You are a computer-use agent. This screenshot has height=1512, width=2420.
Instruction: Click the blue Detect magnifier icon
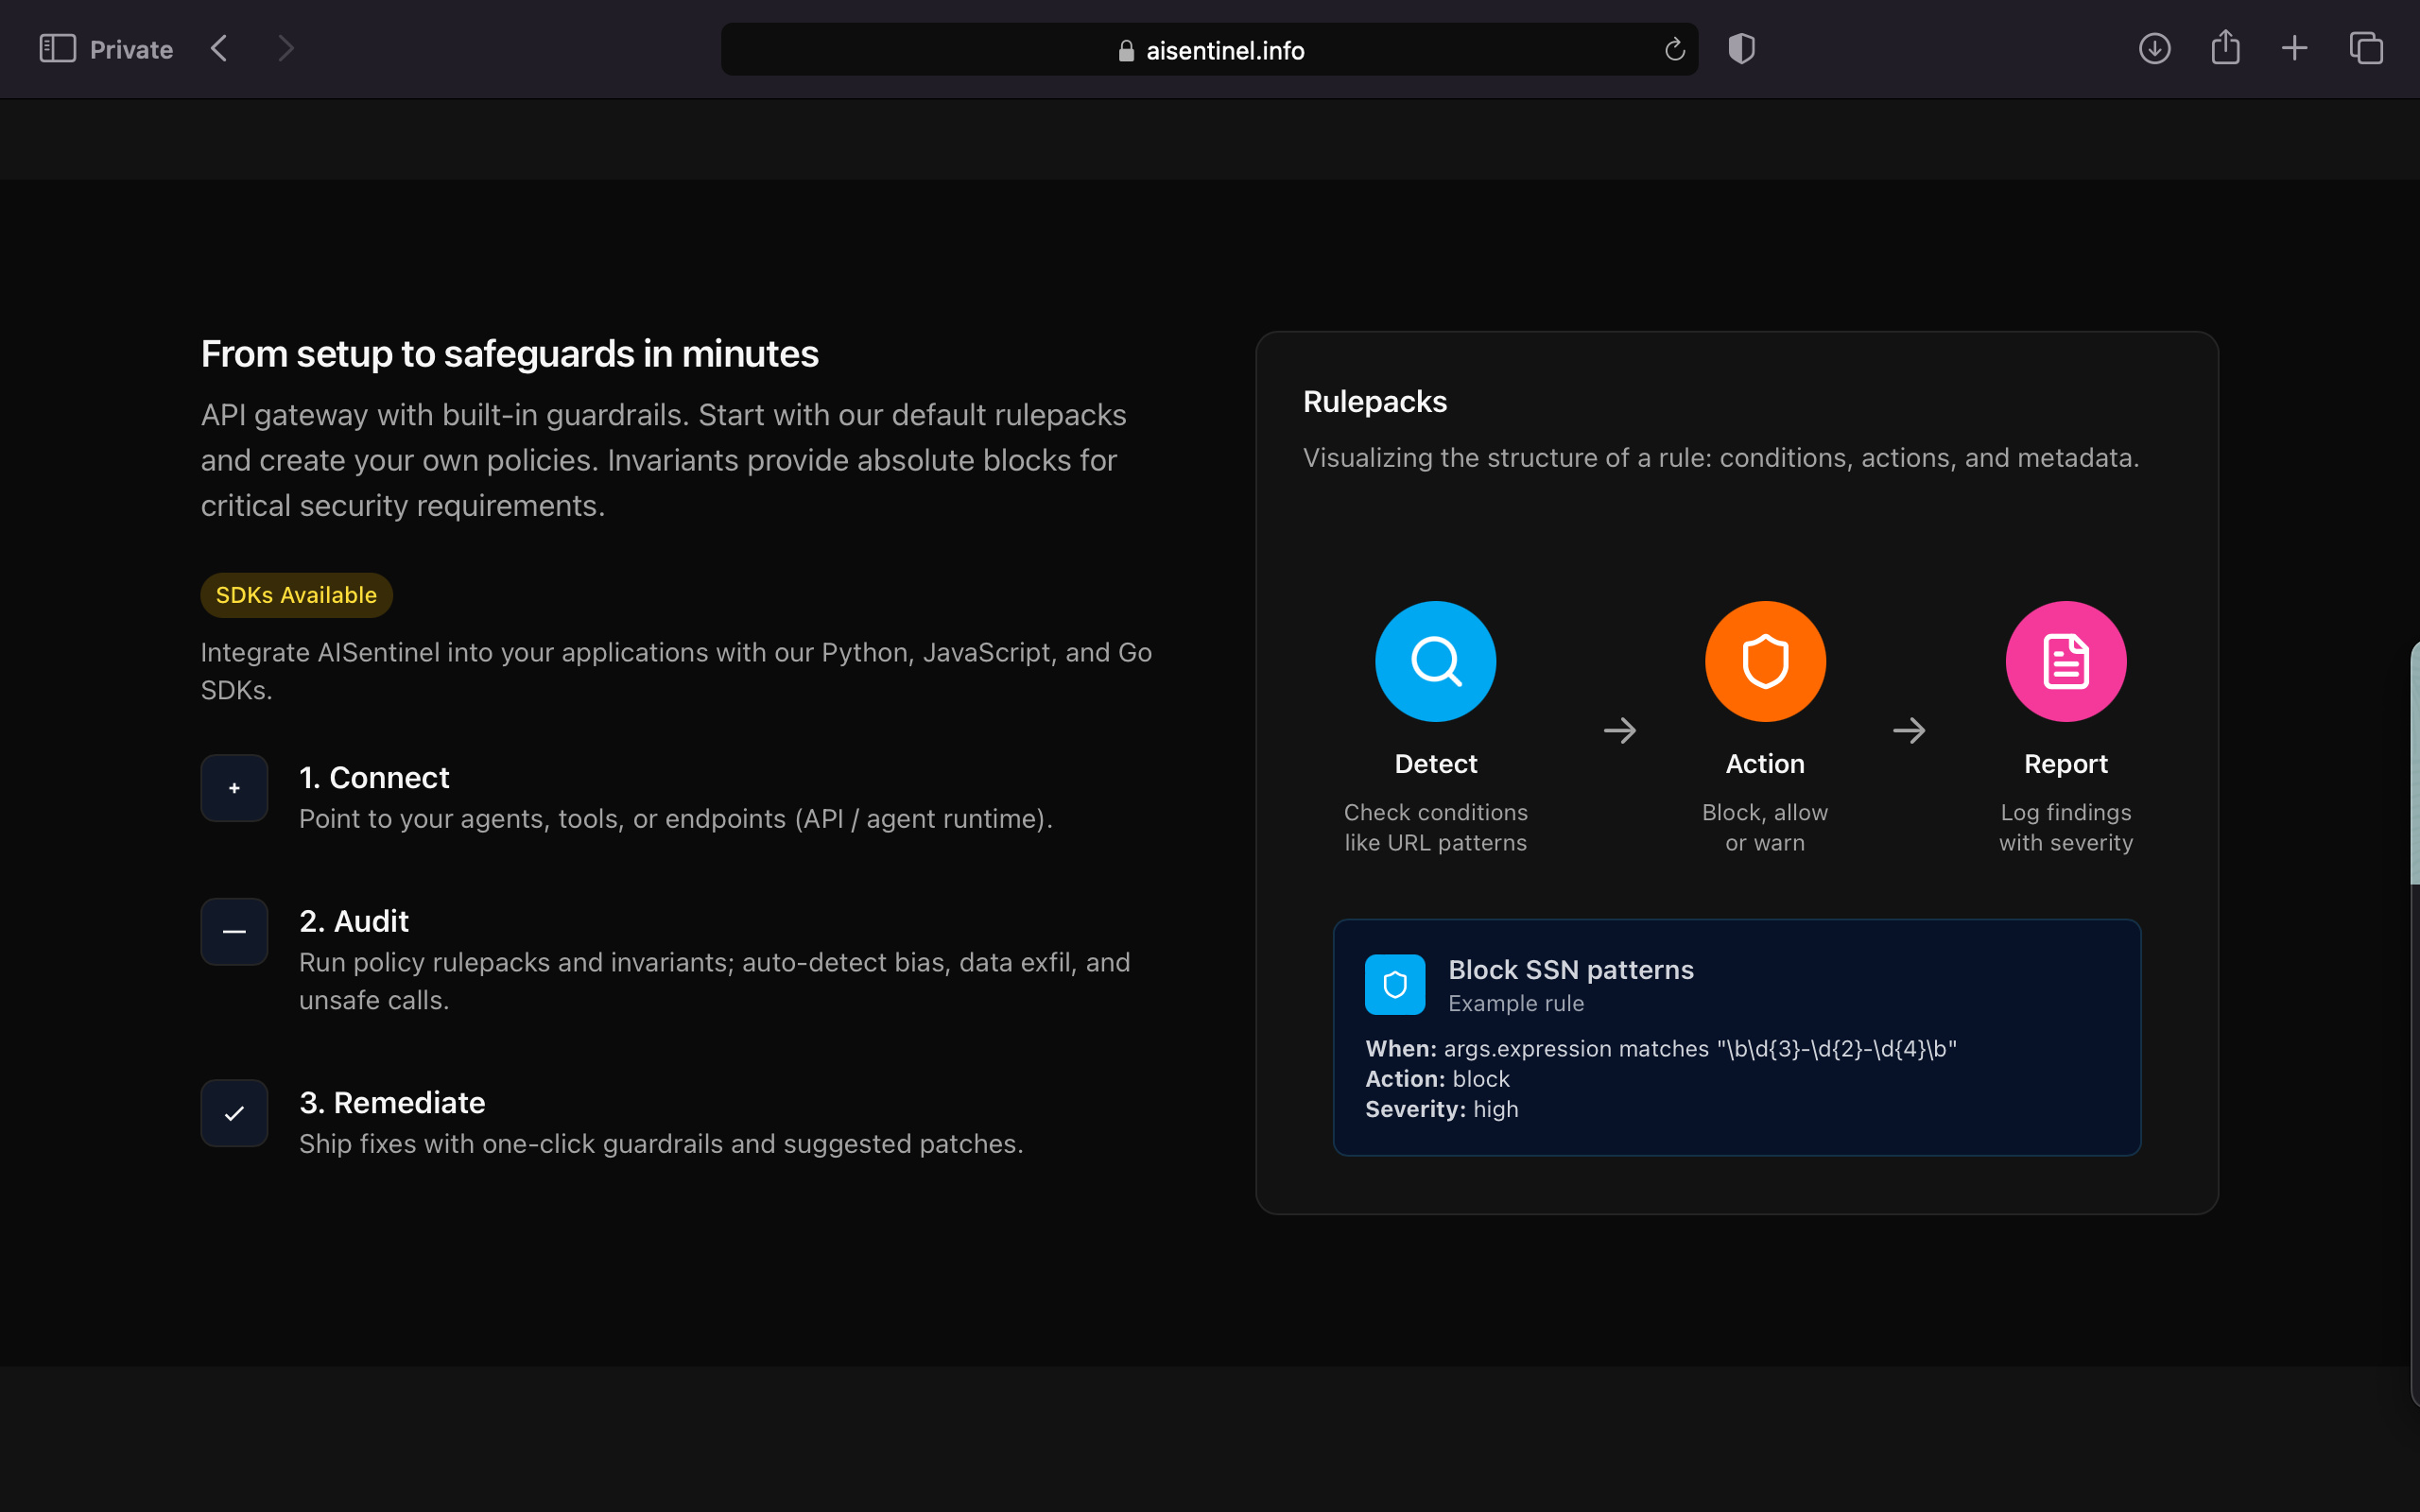click(1435, 661)
